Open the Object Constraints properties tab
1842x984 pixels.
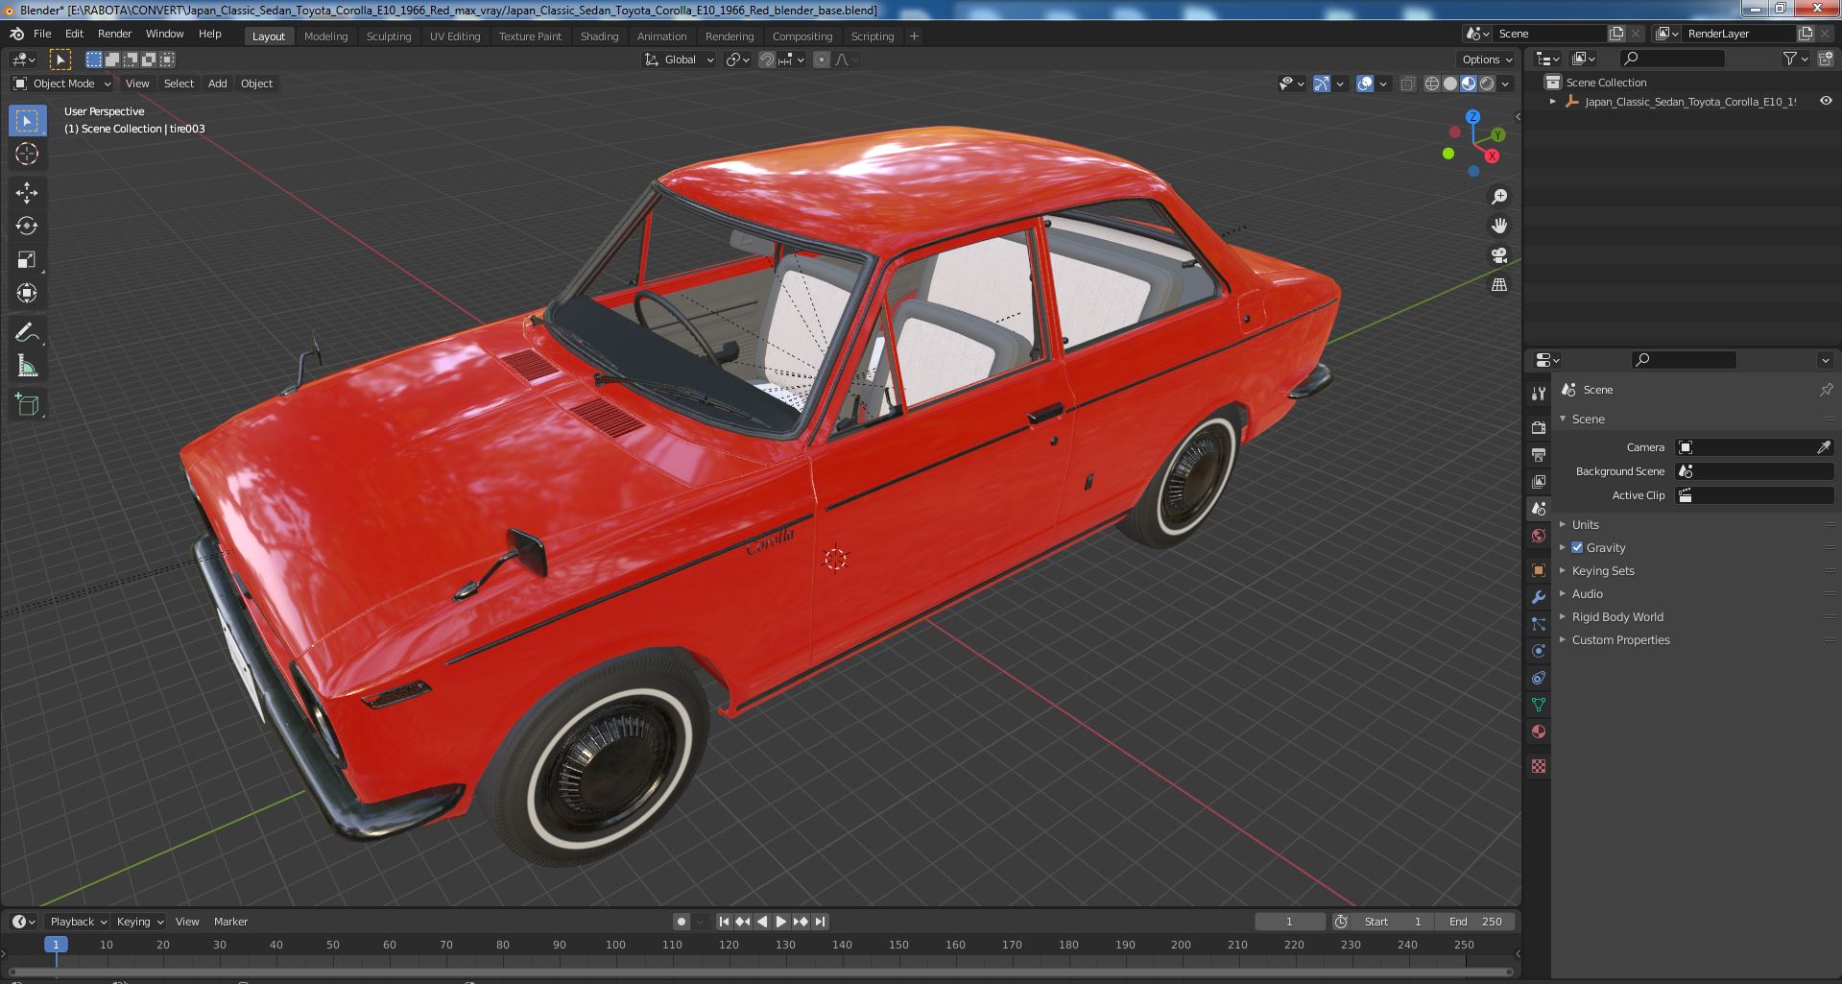(1539, 678)
